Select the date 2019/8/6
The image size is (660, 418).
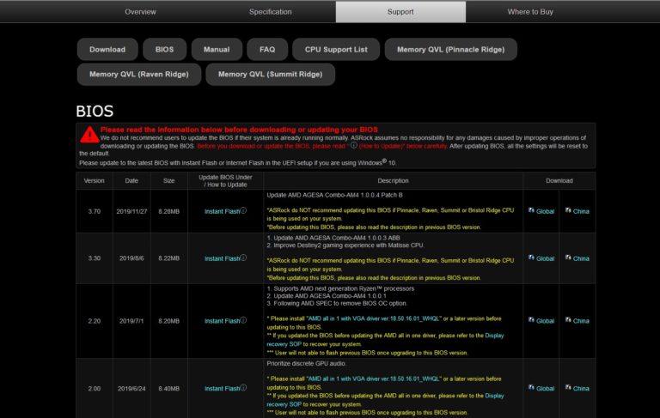[131, 258]
